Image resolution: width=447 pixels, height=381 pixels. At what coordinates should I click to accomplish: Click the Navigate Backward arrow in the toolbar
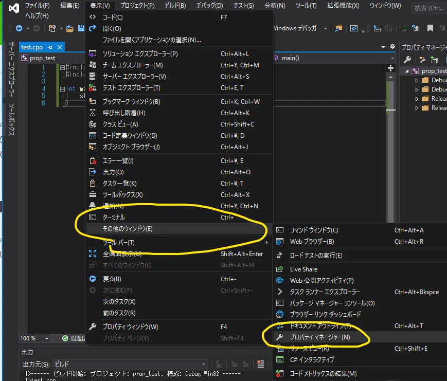[x=19, y=28]
